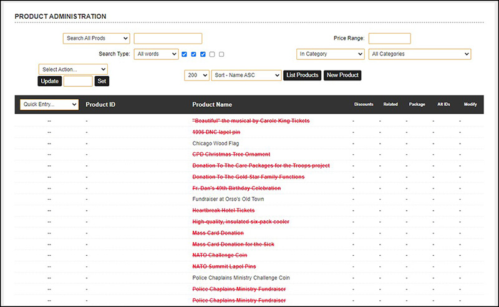Image resolution: width=499 pixels, height=307 pixels.
Task: Expand the All Categories dropdown
Action: click(x=419, y=54)
